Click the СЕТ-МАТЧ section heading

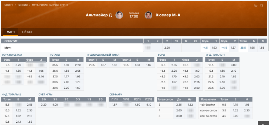(116, 95)
